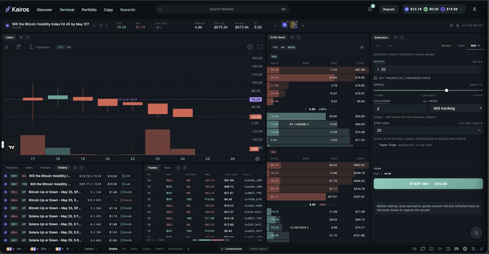Switch to the Bots tab
The image size is (489, 254).
[167, 168]
